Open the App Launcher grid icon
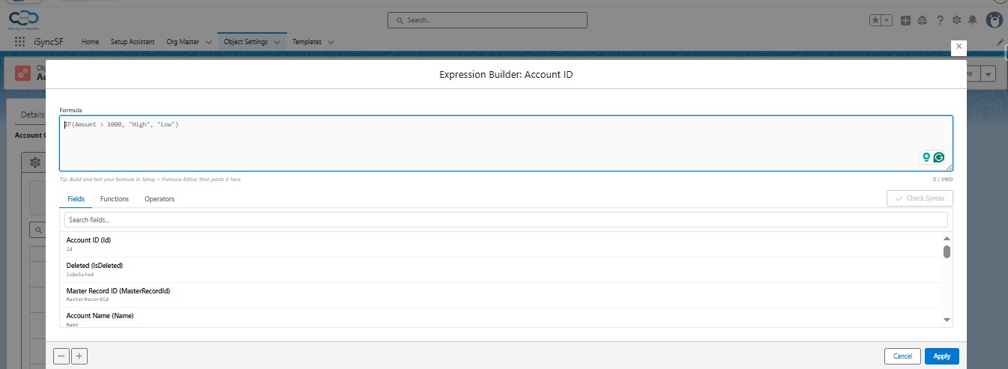The image size is (1008, 369). click(19, 42)
